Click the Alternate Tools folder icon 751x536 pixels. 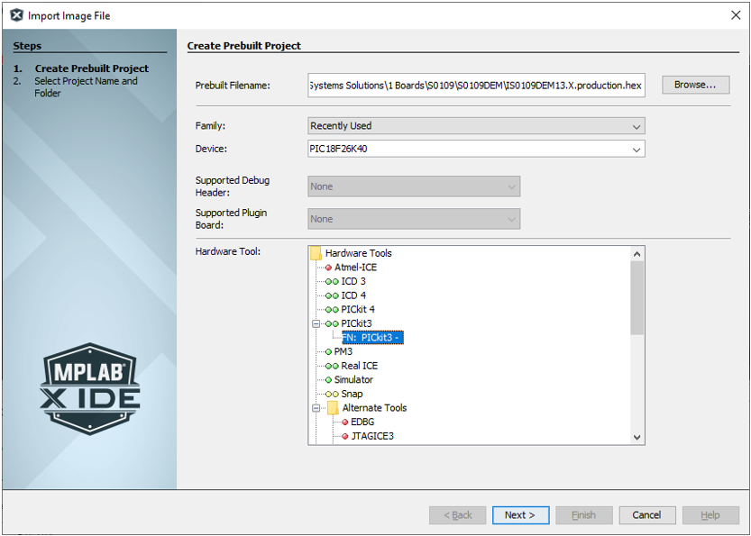333,408
